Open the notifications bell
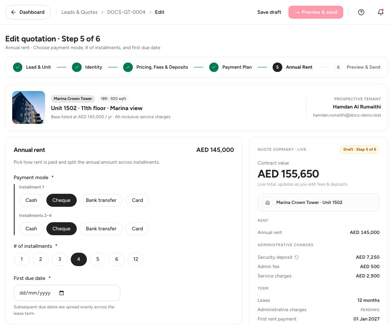This screenshot has height=325, width=390. (x=381, y=12)
